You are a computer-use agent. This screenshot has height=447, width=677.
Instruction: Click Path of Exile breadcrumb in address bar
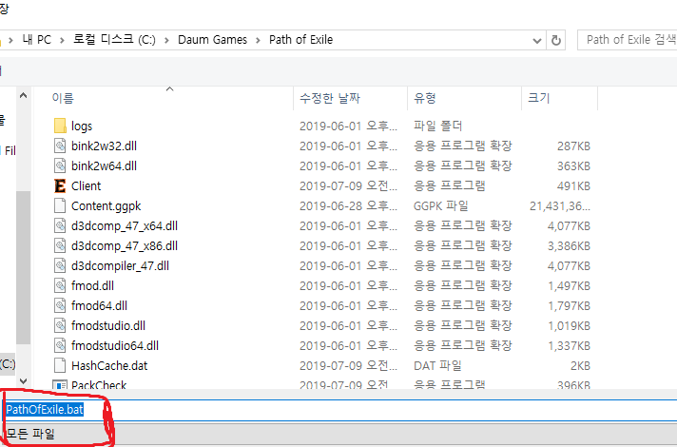point(300,40)
